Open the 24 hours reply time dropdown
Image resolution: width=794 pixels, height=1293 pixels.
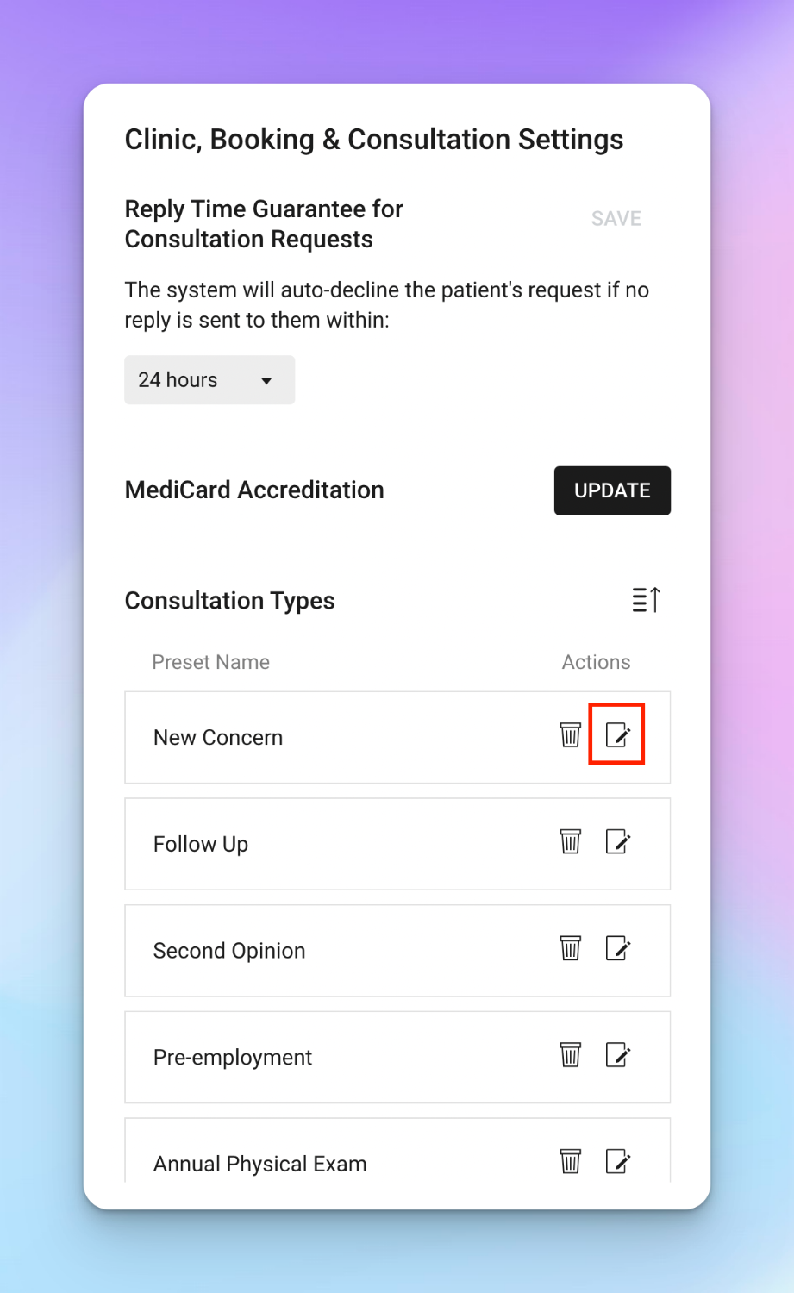(209, 380)
